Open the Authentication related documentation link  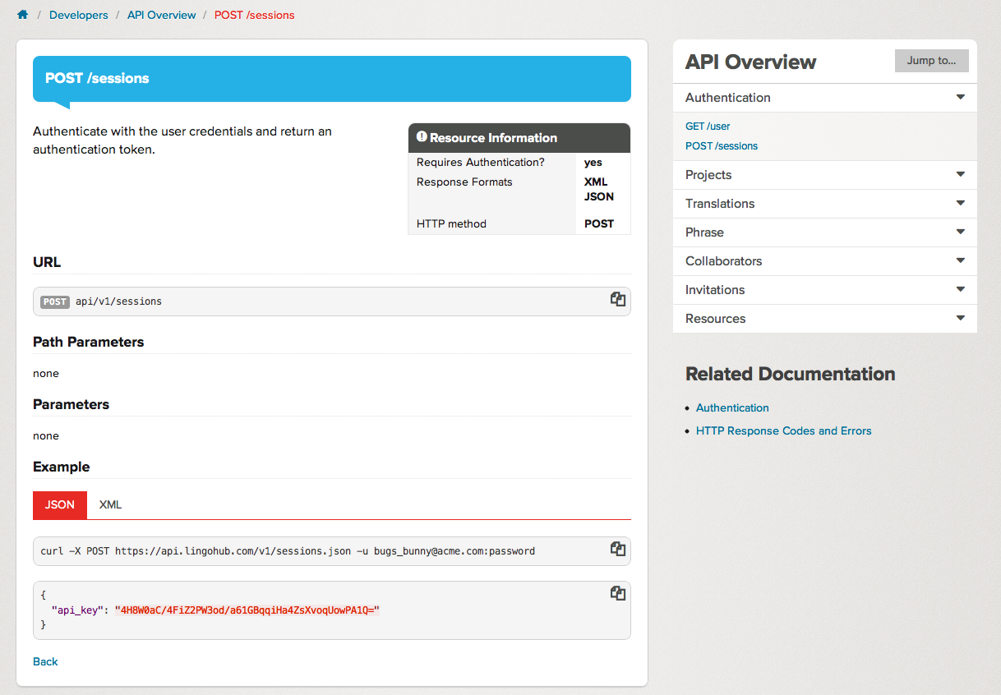click(x=732, y=407)
